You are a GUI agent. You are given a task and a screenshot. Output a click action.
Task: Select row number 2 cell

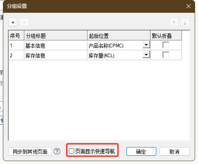tap(16, 55)
